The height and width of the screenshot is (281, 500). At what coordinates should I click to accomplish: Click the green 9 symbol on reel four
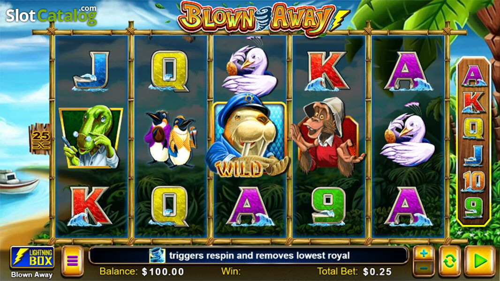[x=328, y=206]
